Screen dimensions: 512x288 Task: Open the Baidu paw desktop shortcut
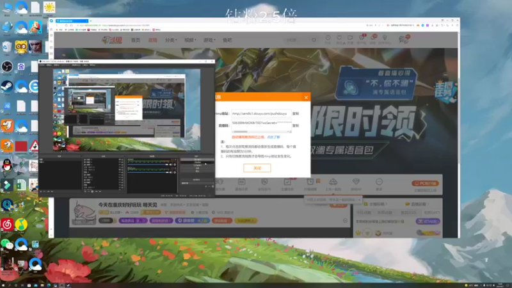21,67
